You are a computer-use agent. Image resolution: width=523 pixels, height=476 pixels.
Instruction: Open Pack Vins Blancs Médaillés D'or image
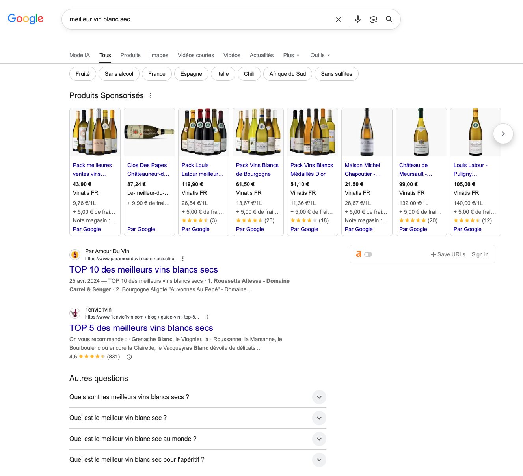pyautogui.click(x=313, y=132)
